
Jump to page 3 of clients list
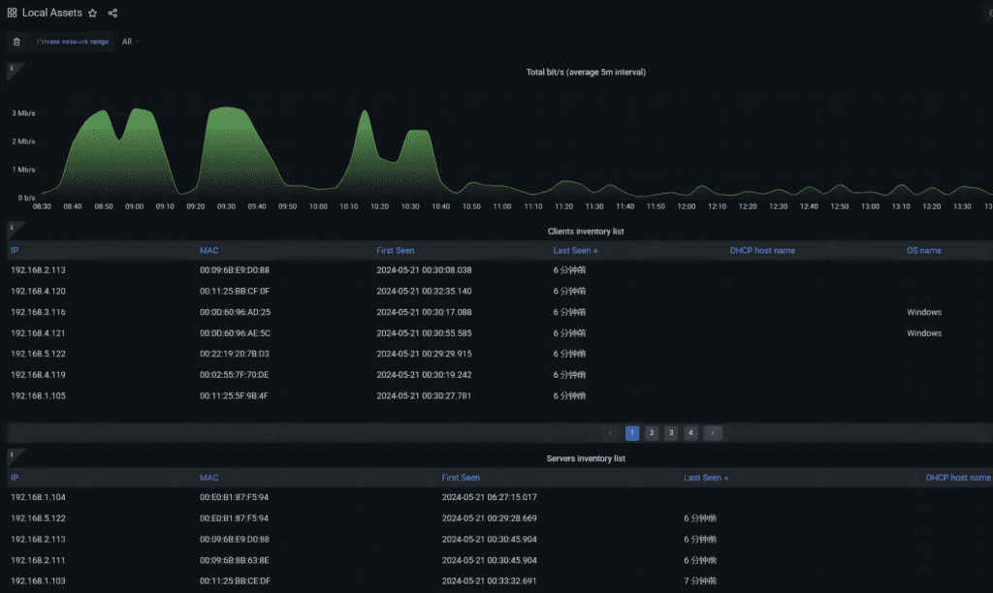(x=671, y=433)
